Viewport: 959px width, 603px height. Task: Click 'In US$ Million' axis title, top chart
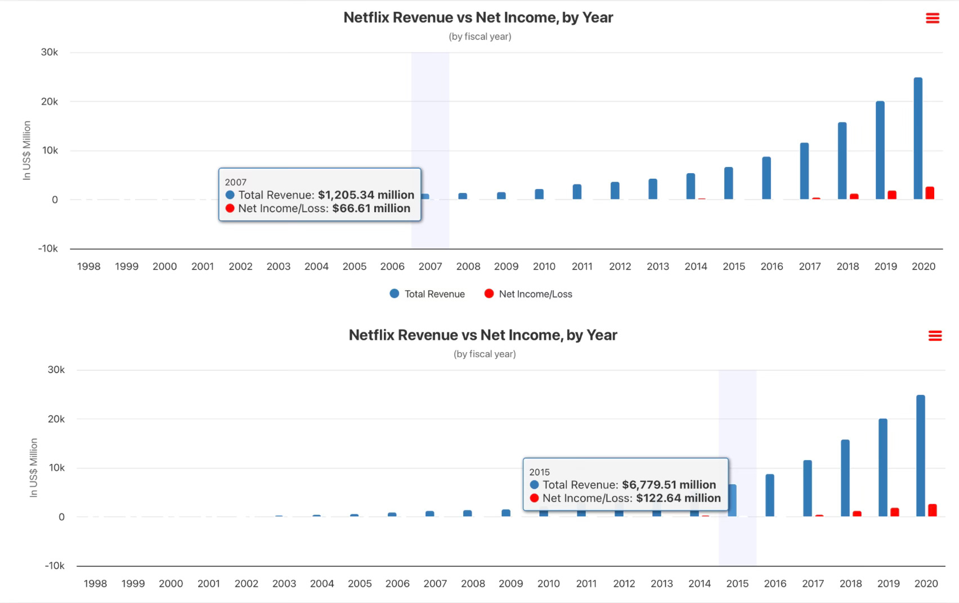pos(26,150)
